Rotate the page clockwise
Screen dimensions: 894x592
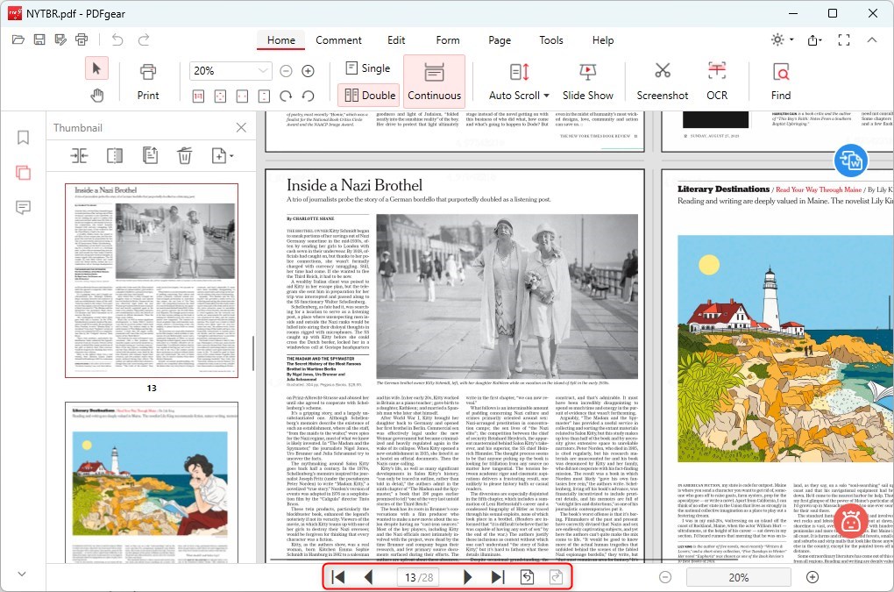click(x=287, y=96)
